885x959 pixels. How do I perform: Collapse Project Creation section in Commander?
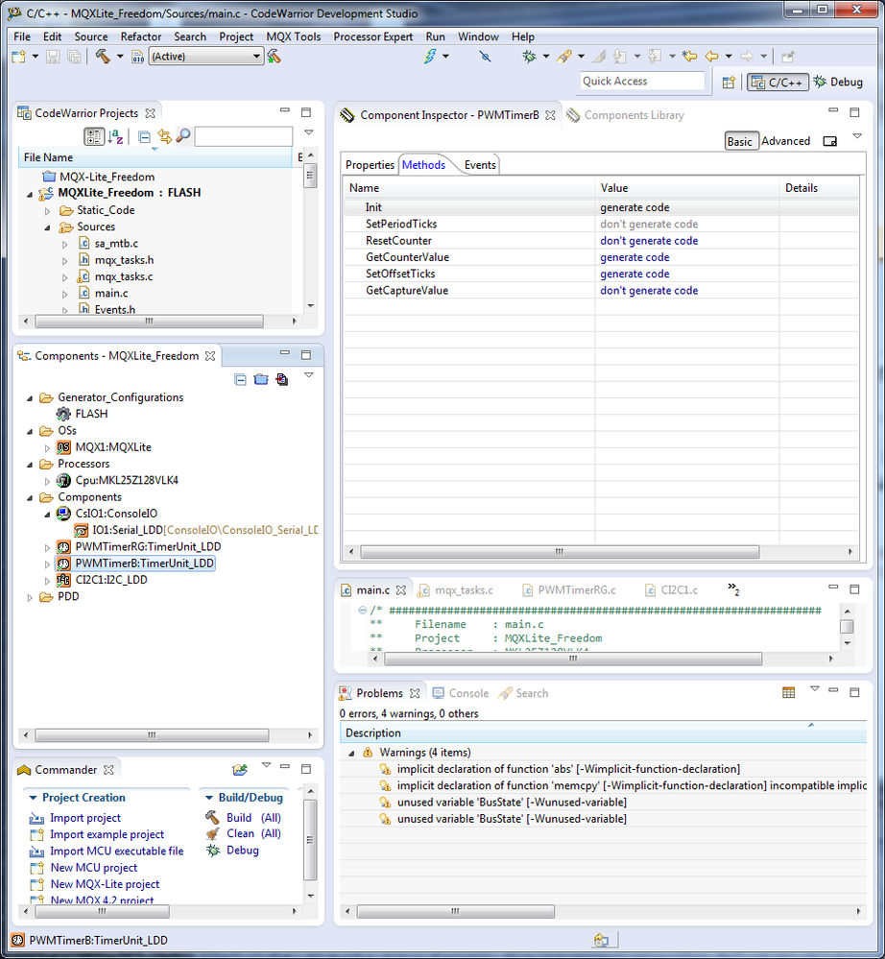[x=33, y=798]
